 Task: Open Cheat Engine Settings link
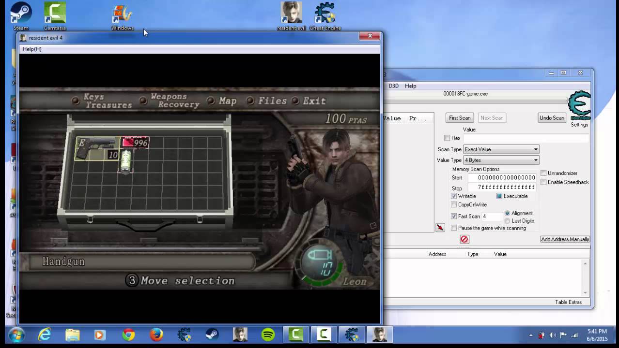(579, 125)
